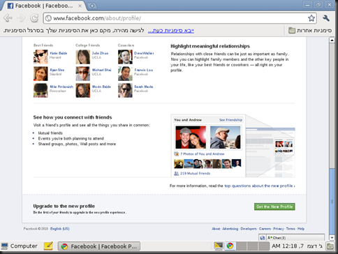This screenshot has height=254, width=338.
Task: Close the Facebook browser tab
Action: (80, 6)
